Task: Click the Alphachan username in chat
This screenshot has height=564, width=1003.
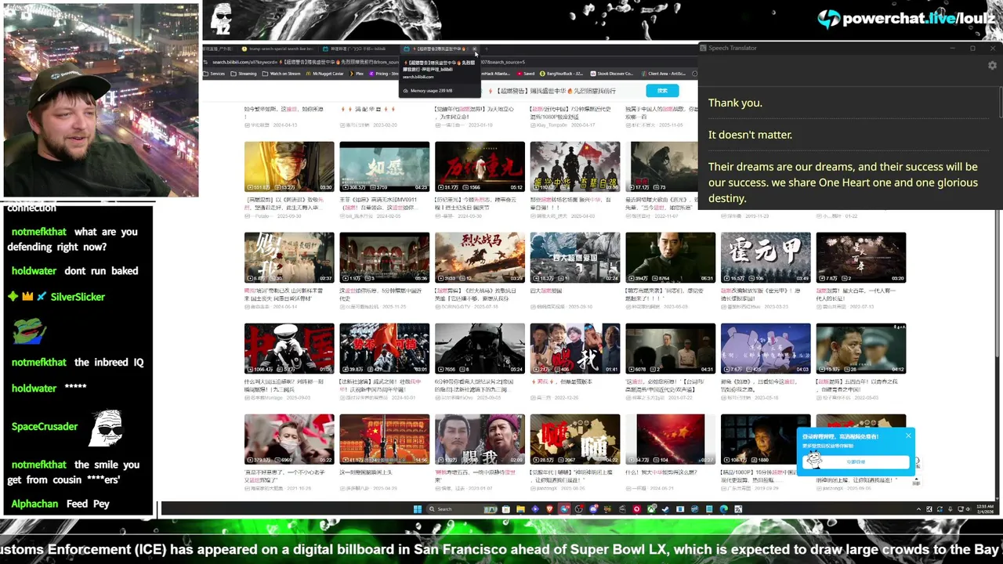Action: [34, 504]
